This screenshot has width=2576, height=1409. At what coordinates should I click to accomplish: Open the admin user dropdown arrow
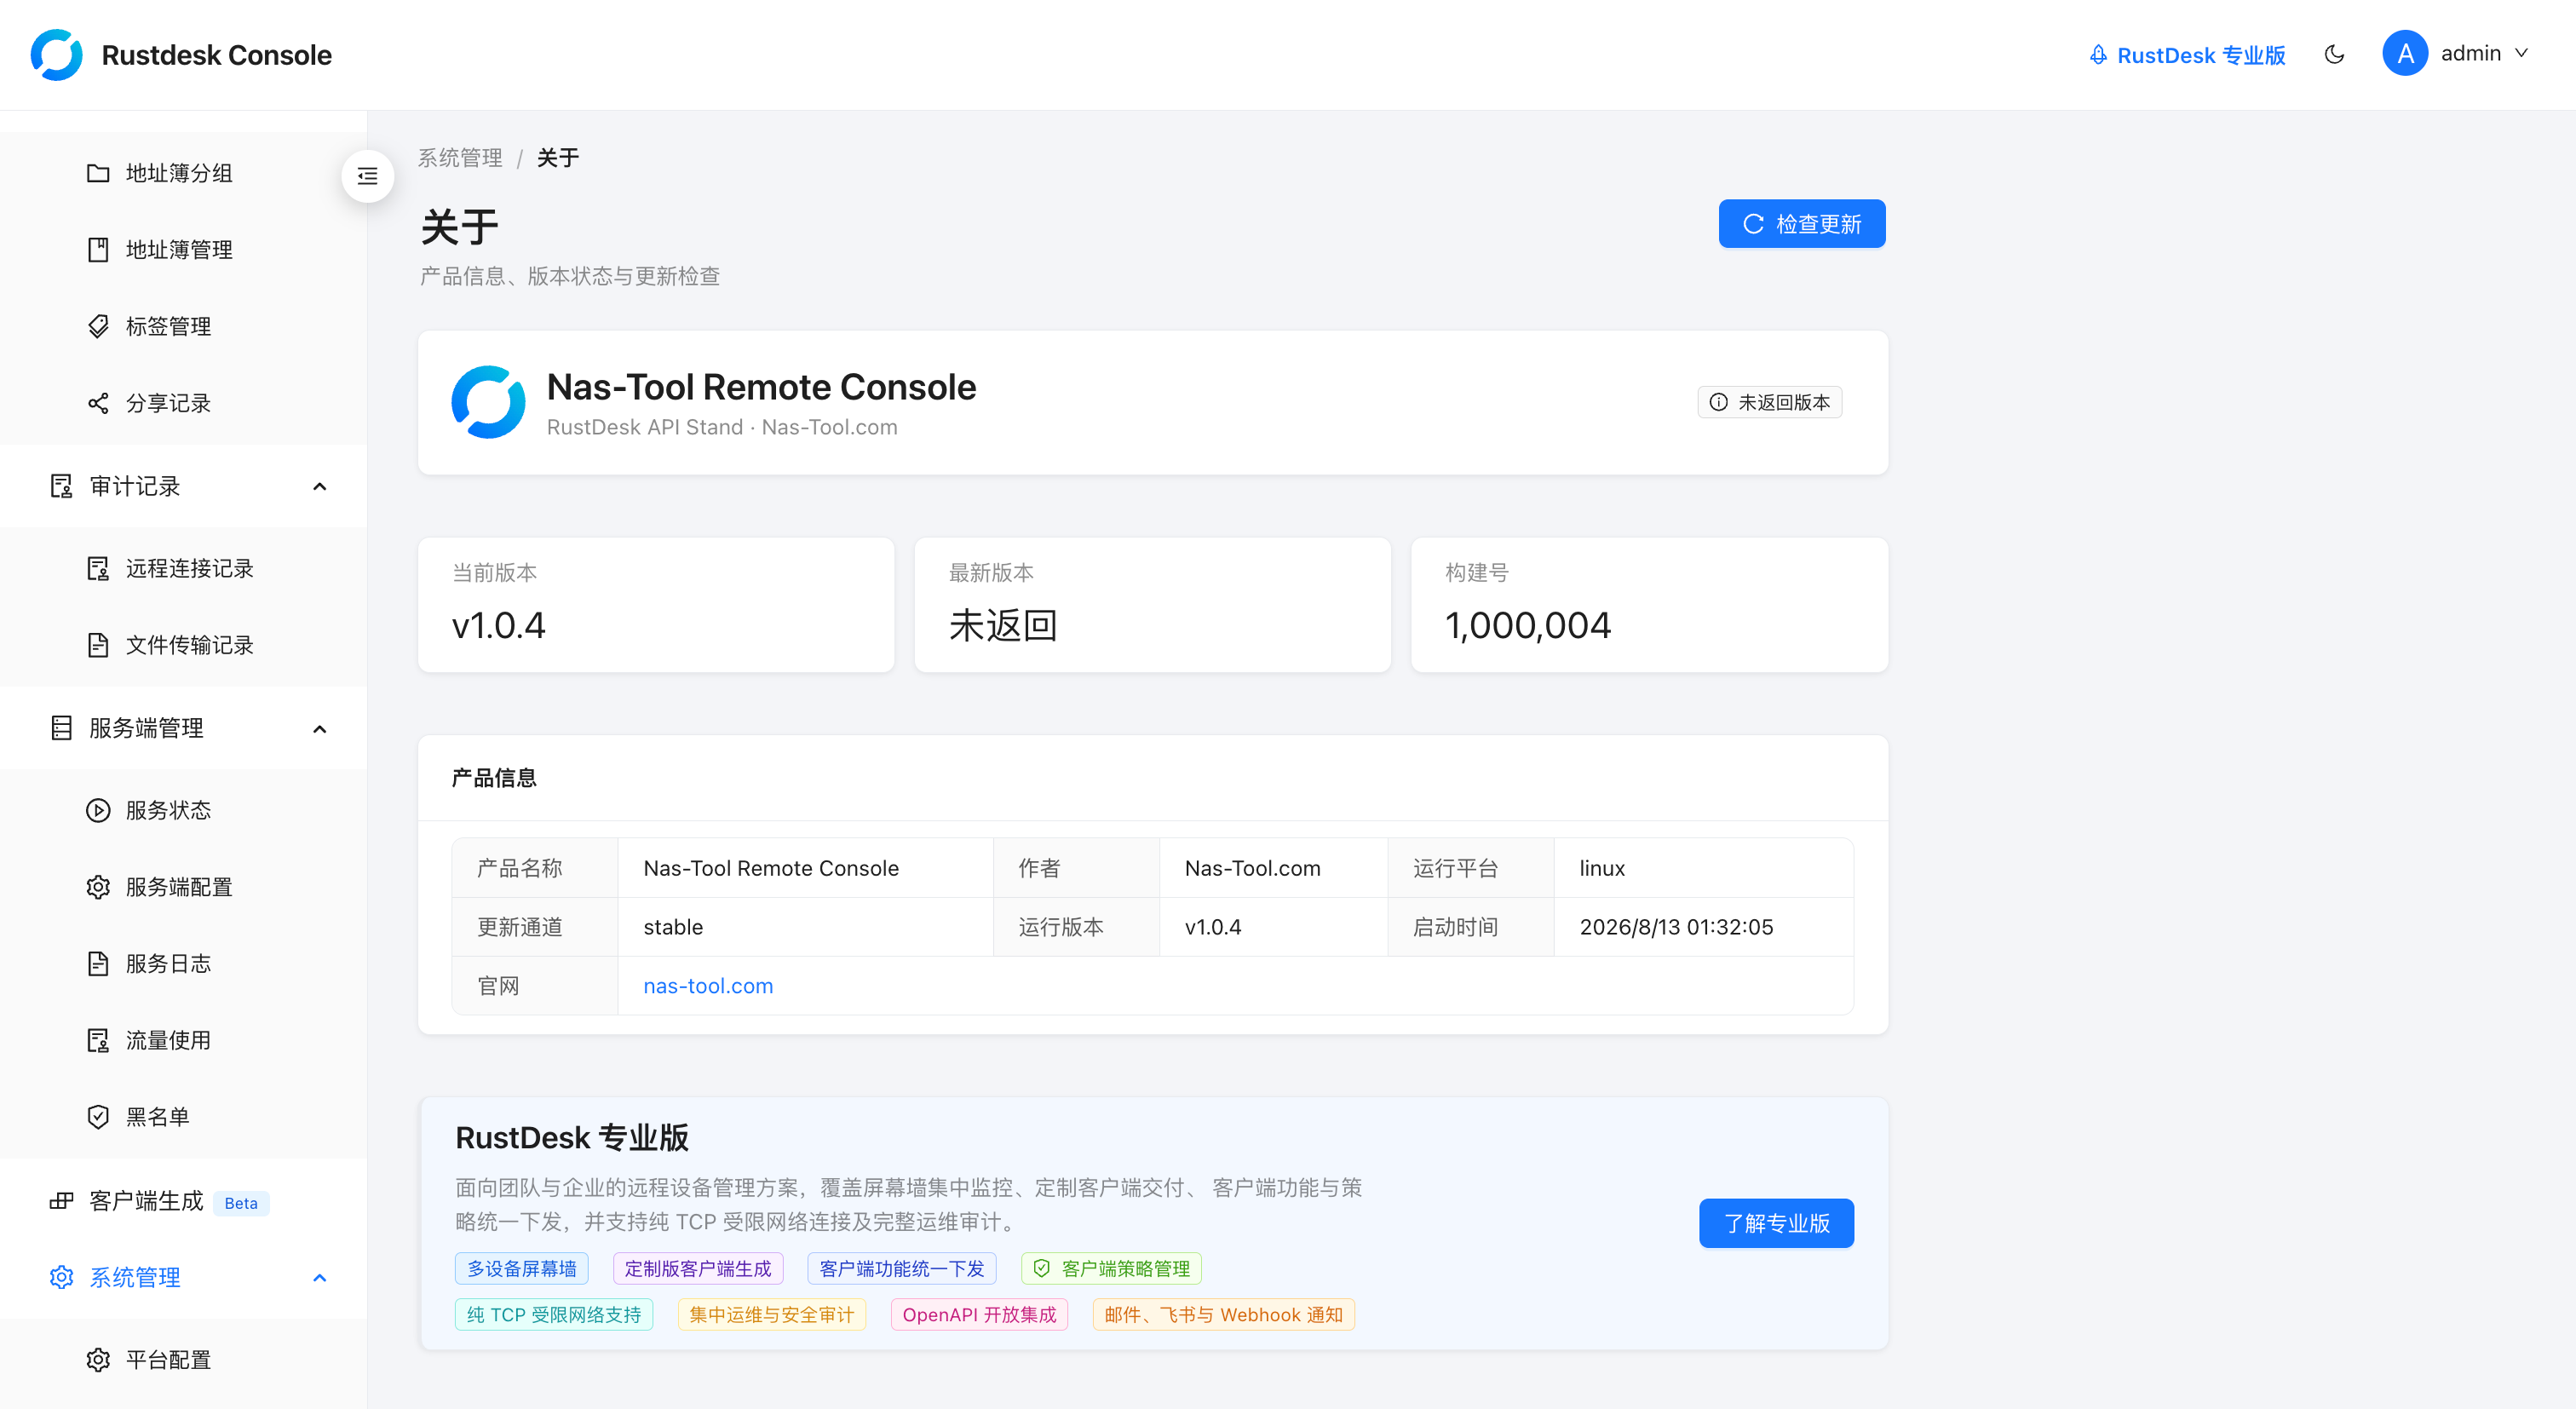click(2522, 54)
